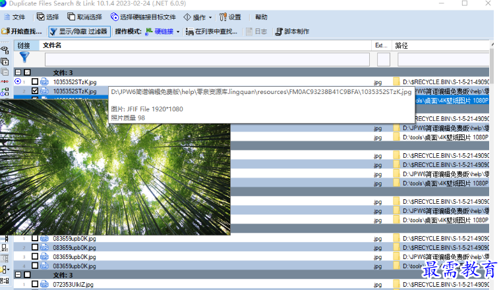
Task: Open the folder checkbox dropdown in lower sidebar
Action: coord(5,269)
